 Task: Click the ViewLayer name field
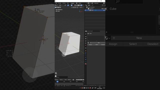tap(96, 3)
